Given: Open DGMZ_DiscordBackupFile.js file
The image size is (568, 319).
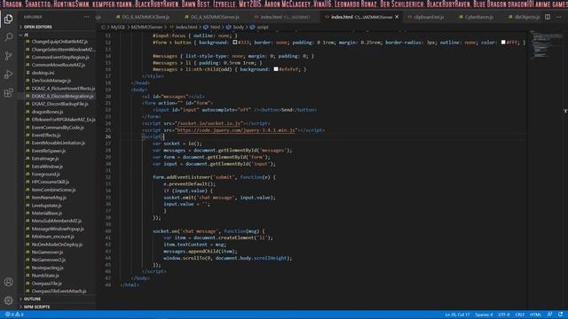Looking at the screenshot, I should (x=59, y=104).
